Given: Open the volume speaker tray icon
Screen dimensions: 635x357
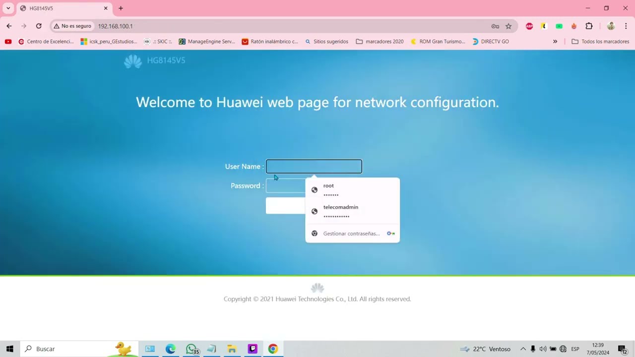Looking at the screenshot, I should click(543, 349).
